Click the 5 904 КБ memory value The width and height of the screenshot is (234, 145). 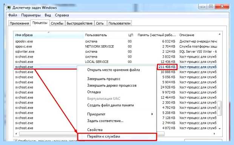click(169, 82)
